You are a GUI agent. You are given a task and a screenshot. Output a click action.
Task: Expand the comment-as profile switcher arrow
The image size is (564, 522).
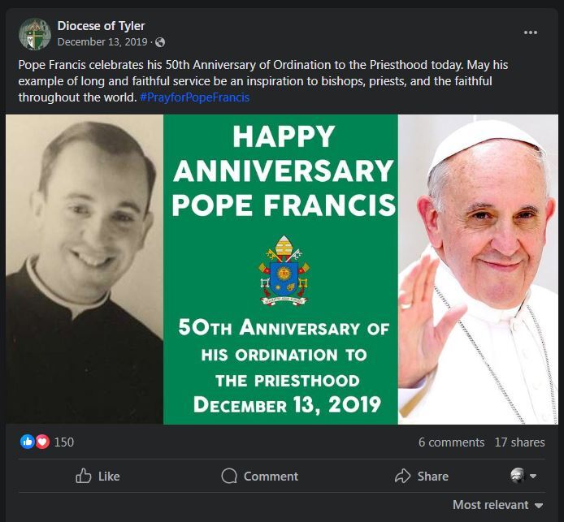(x=533, y=476)
